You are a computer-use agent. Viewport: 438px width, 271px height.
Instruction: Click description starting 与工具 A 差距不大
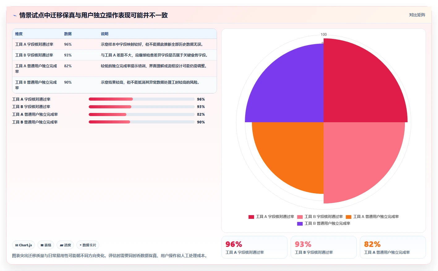point(155,55)
